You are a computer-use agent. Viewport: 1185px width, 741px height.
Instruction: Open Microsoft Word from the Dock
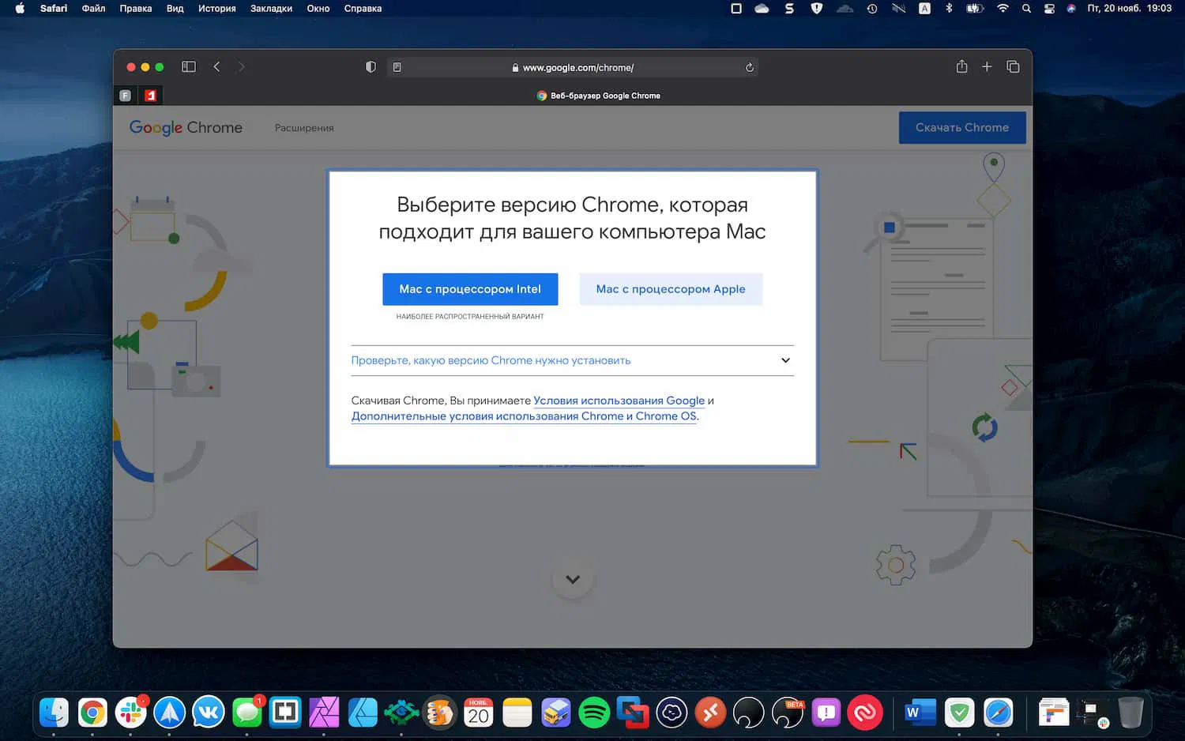point(919,713)
